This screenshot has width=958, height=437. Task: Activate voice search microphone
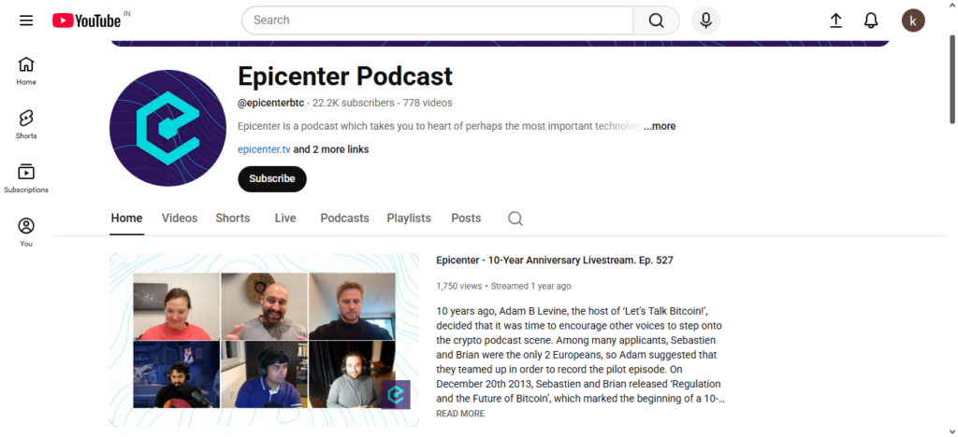pos(705,21)
